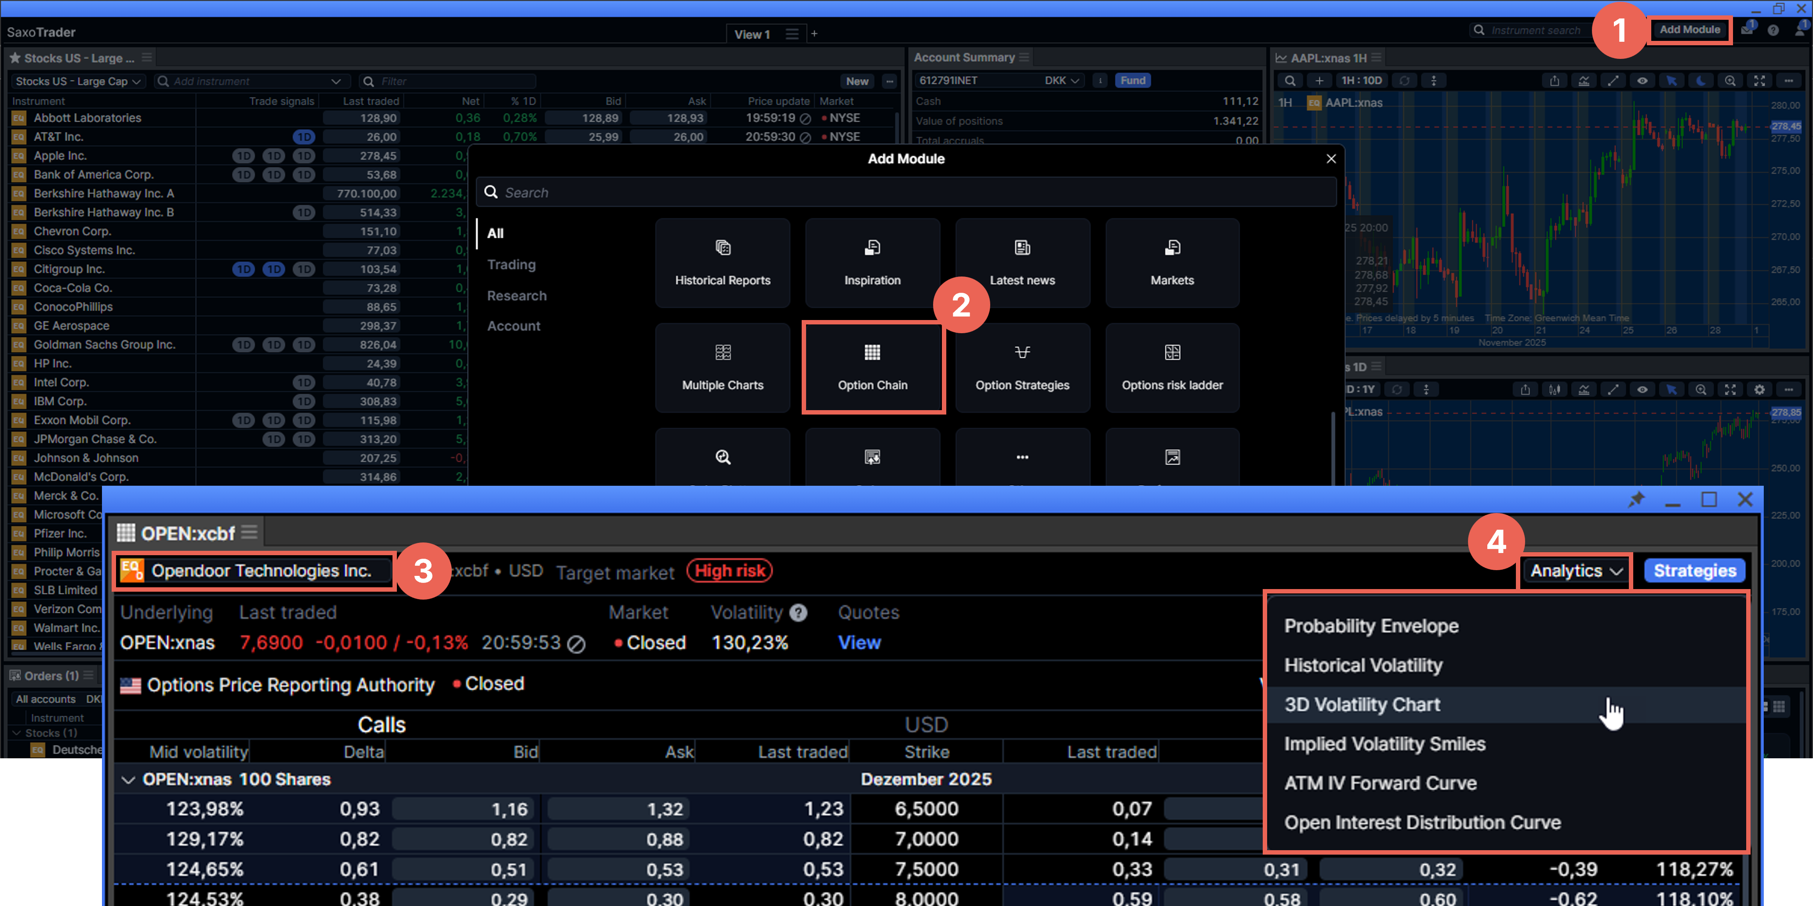Viewport: 1813px width, 906px height.
Task: Select the Multiple Charts module
Action: click(723, 367)
